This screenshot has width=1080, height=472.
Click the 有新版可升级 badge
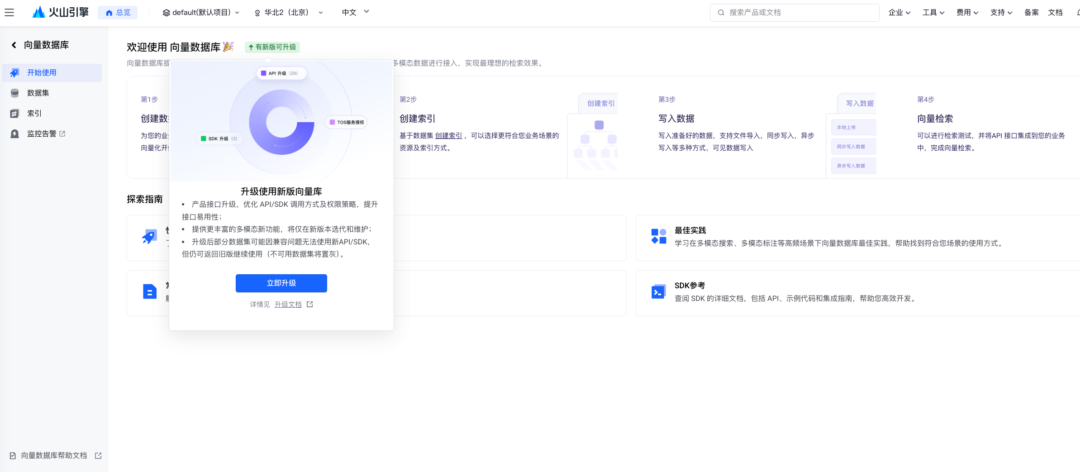tap(272, 47)
